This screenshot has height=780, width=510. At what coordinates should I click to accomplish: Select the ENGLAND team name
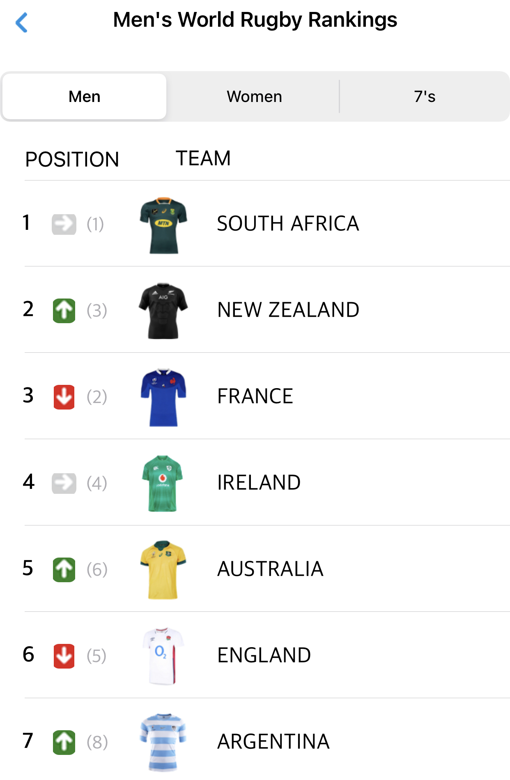coord(264,655)
